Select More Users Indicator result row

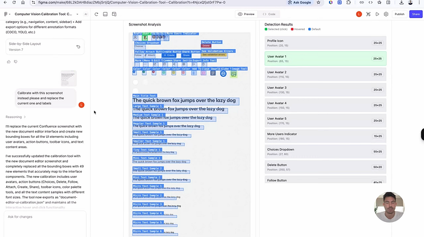325,136
